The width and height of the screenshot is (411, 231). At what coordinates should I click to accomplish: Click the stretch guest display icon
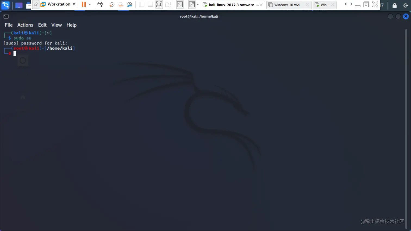(192, 4)
